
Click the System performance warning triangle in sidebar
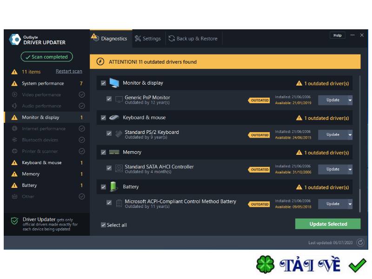[x=14, y=84]
